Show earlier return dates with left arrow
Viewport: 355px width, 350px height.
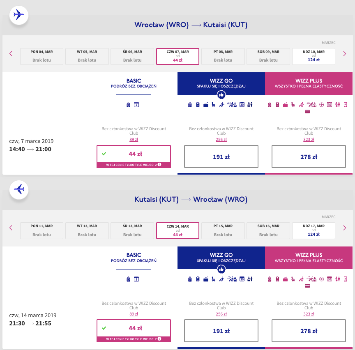[x=11, y=228]
